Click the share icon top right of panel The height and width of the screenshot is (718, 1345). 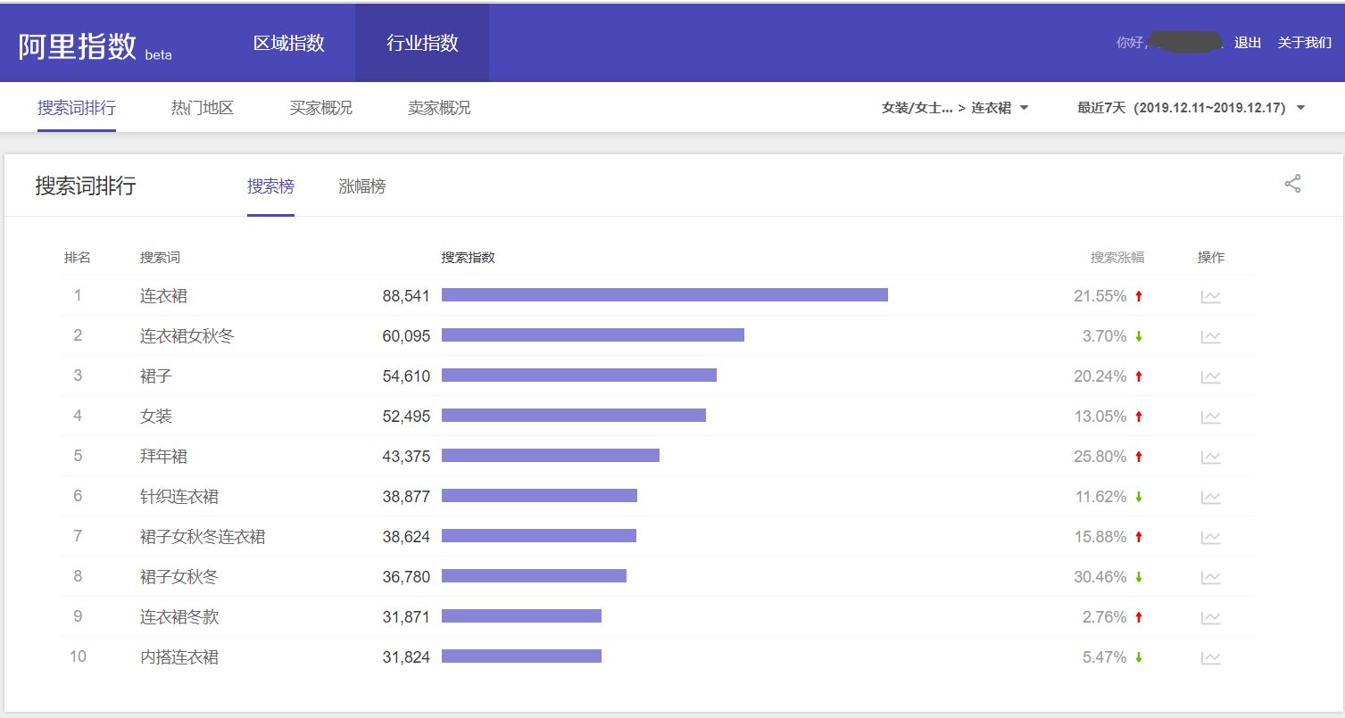[1291, 185]
